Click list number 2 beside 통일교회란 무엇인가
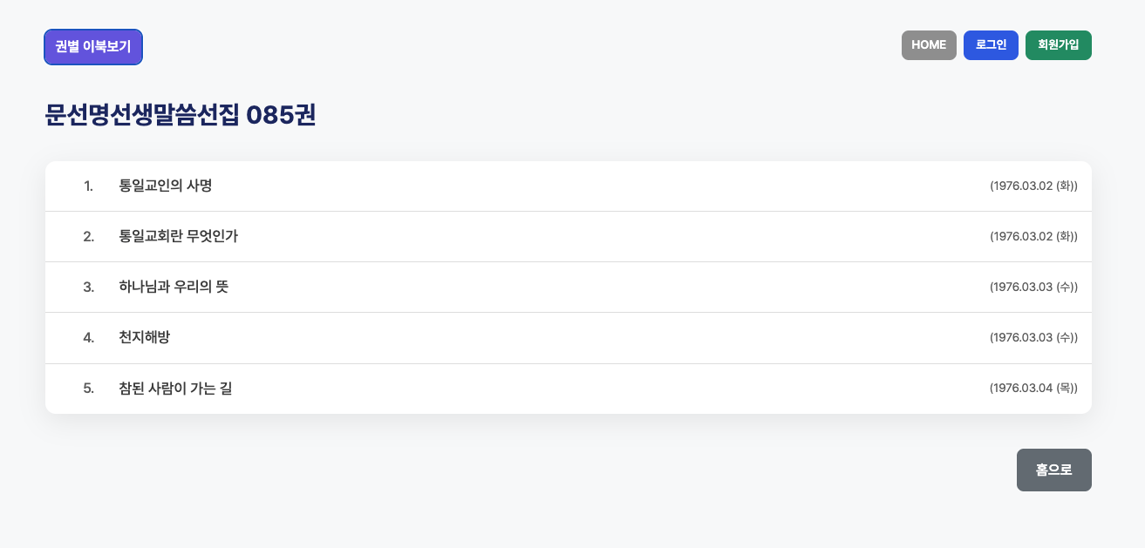1145x548 pixels. pyautogui.click(x=88, y=237)
